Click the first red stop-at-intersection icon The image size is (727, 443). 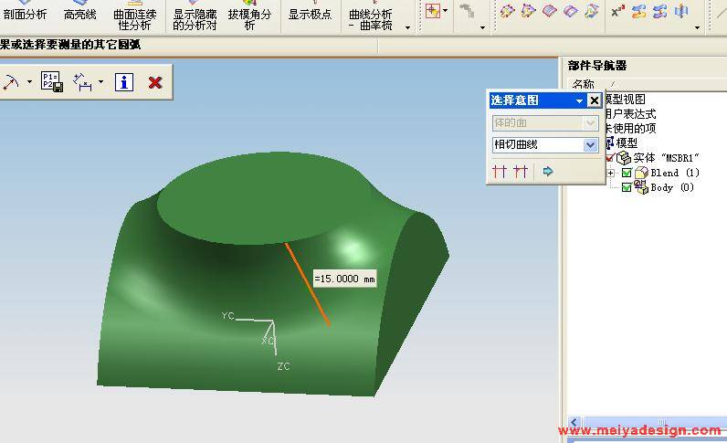click(x=500, y=172)
